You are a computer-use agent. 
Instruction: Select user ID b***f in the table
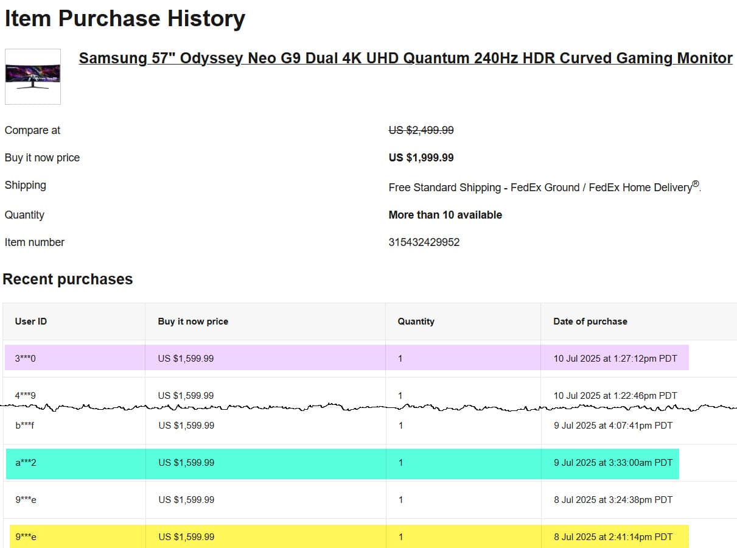pos(25,426)
